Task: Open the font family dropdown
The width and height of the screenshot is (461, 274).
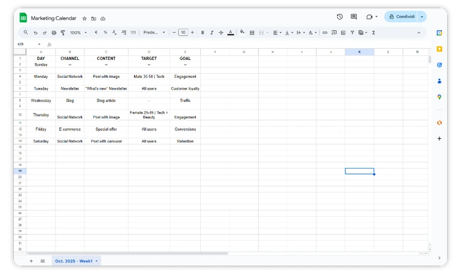Action: coord(154,32)
